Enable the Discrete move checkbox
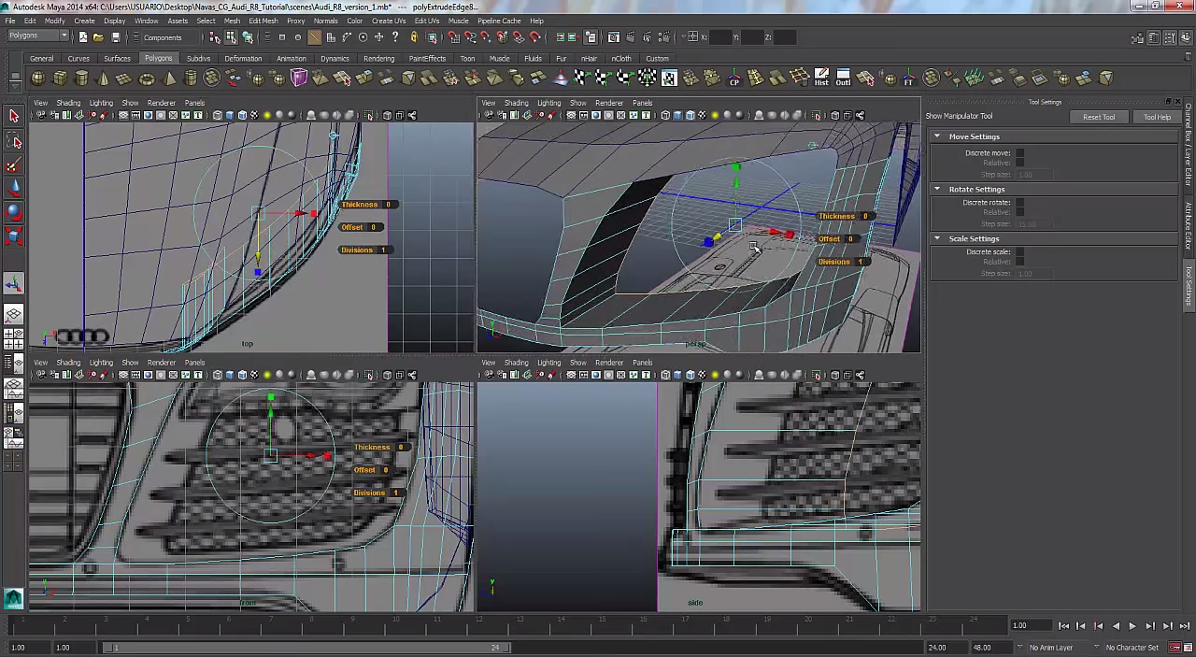Viewport: 1196px width, 657px height. pos(1020,153)
